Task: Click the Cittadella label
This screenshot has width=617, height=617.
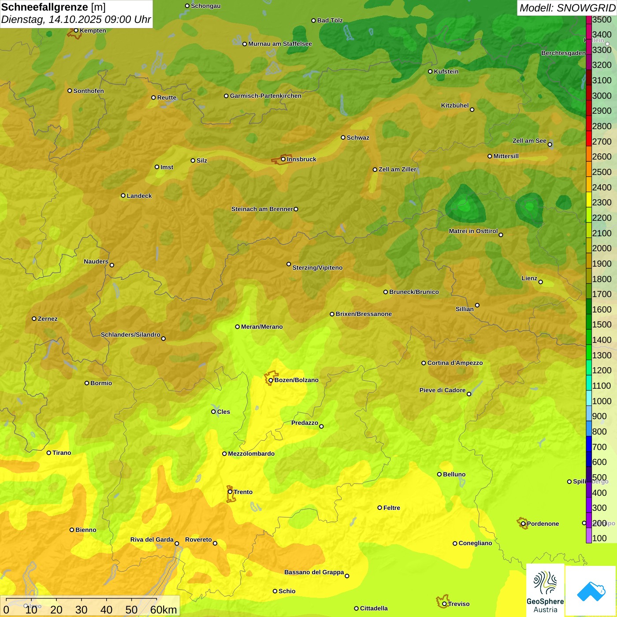Action: coord(374,608)
